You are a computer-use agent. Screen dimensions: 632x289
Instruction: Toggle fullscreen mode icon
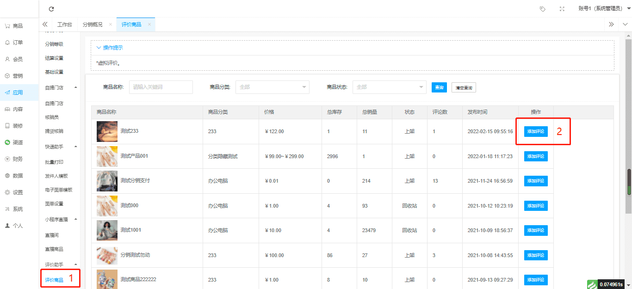[562, 9]
